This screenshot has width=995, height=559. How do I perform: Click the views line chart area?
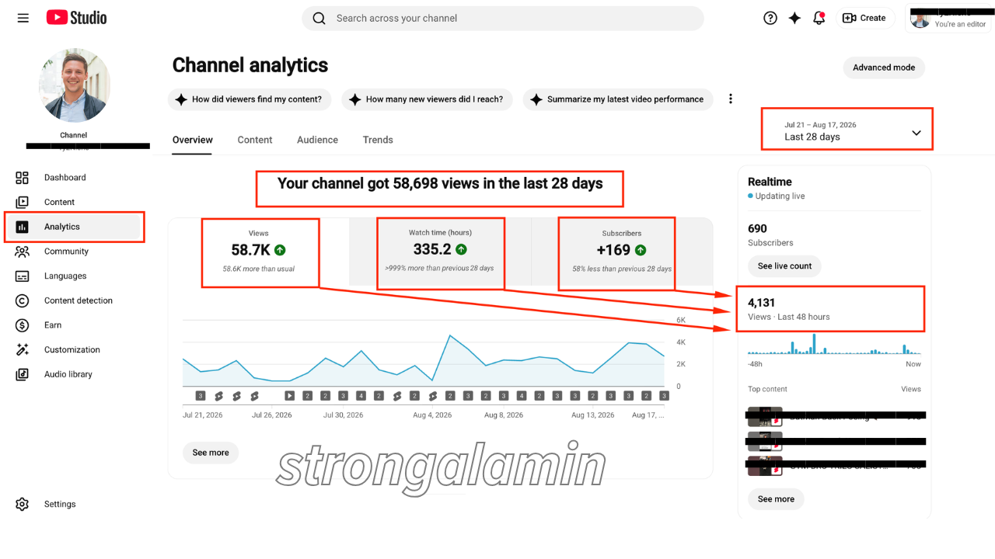click(424, 353)
